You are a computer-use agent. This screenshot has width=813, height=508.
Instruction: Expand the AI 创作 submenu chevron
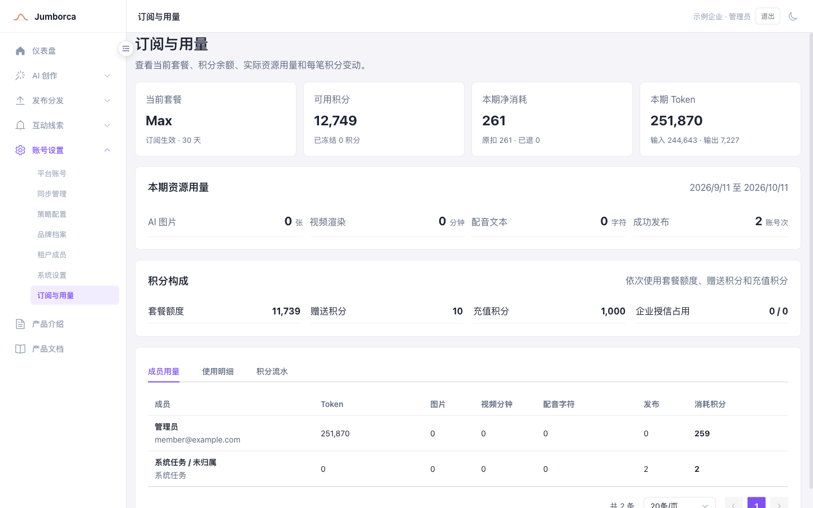(x=107, y=76)
